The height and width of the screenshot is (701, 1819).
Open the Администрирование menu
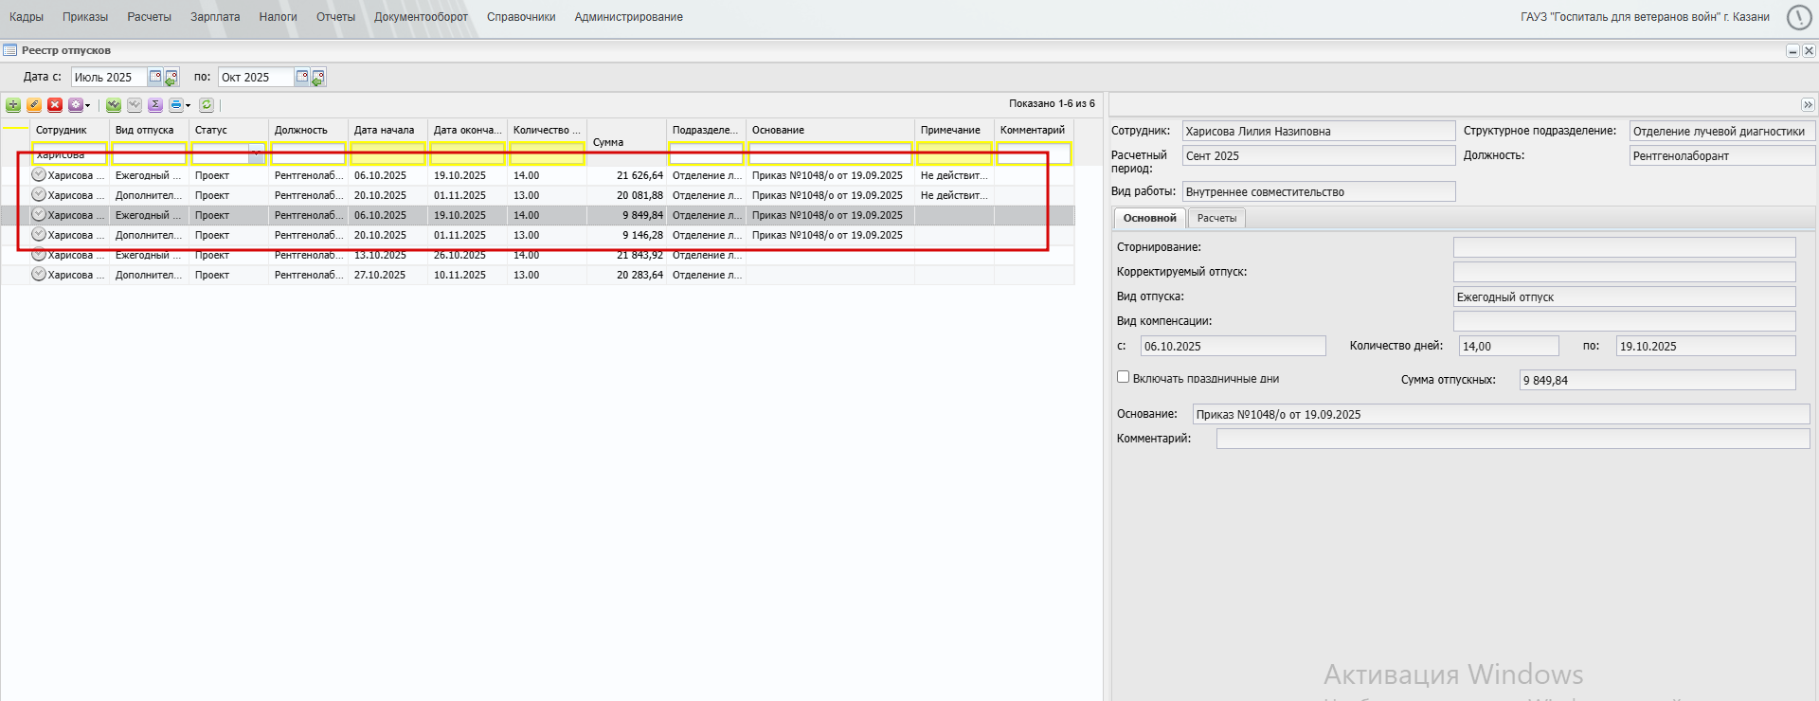point(628,17)
